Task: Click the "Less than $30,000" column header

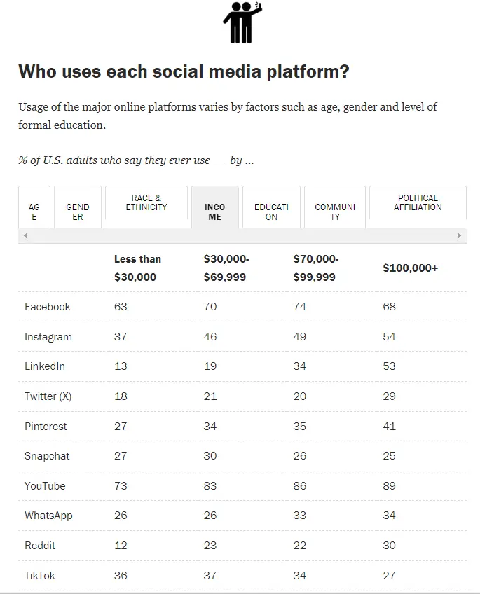Action: click(137, 268)
